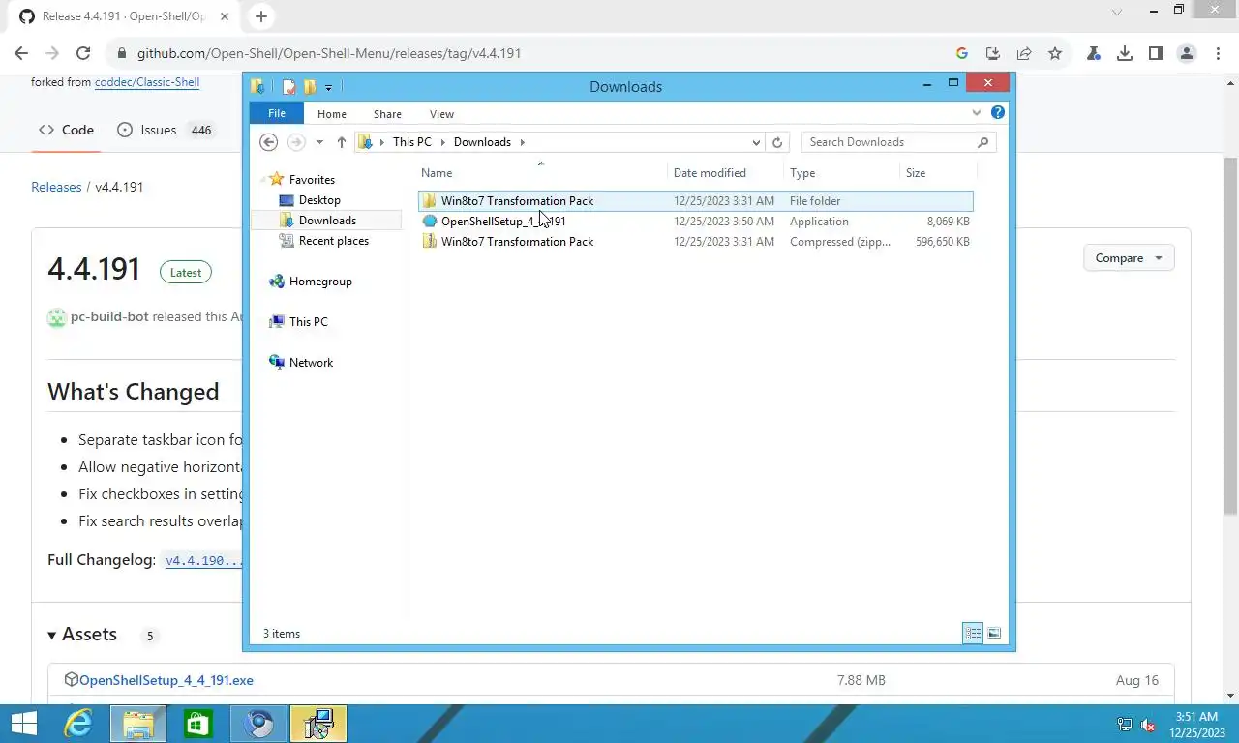Open the coddec/Classic-Shell fork link

click(x=147, y=82)
